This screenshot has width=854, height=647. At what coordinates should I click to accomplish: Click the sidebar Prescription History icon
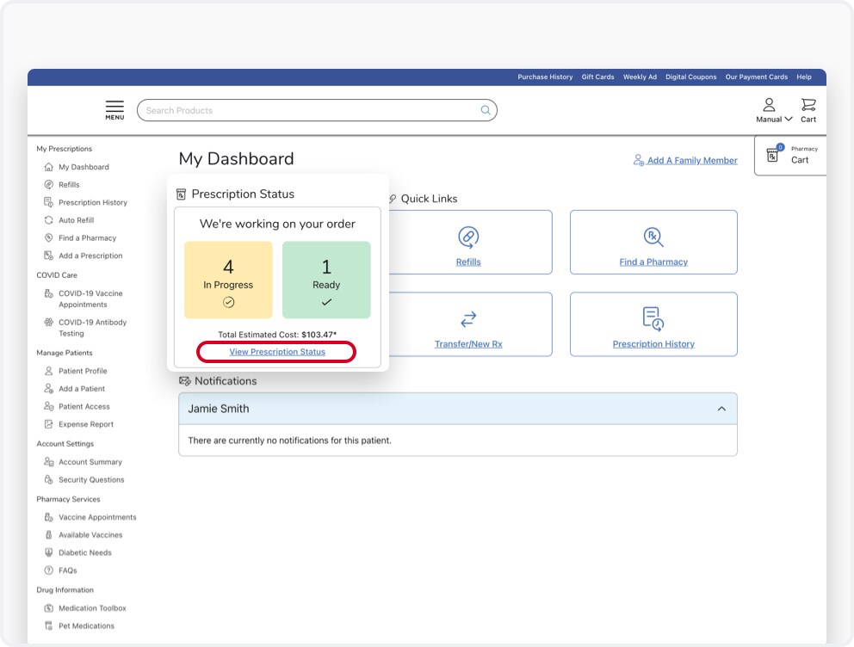click(x=48, y=202)
